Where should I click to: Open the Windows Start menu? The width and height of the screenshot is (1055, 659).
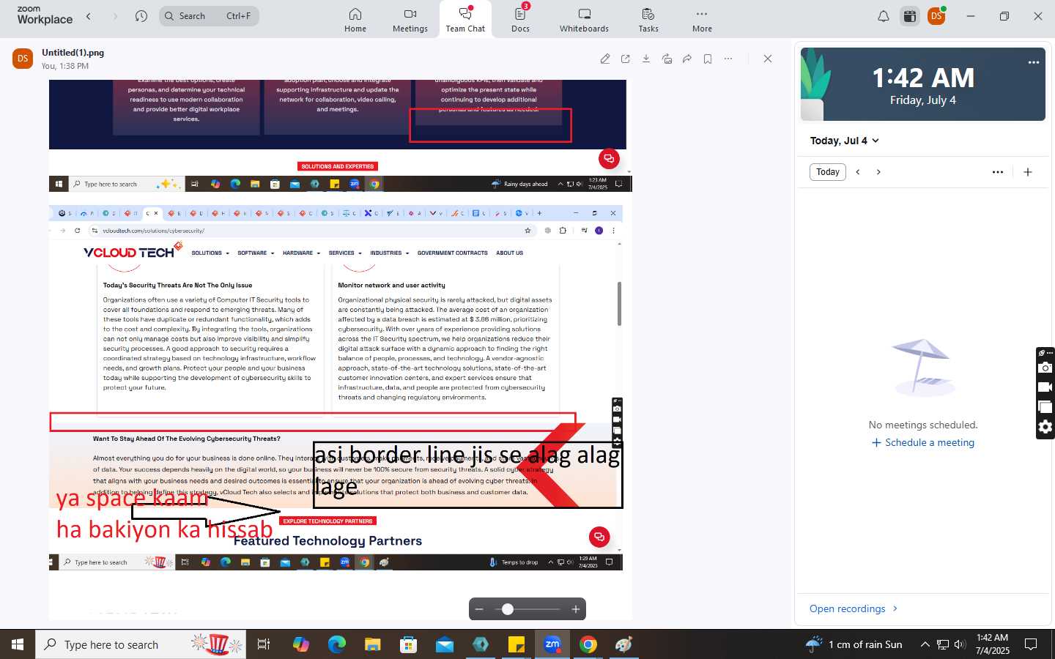coord(18,644)
